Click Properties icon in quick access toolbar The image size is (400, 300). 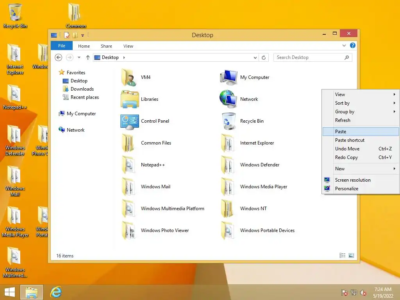coord(66,35)
